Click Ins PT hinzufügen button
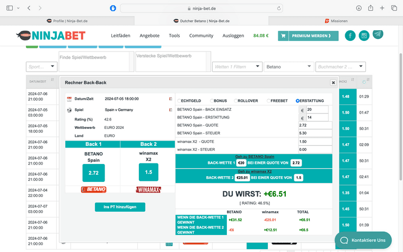The height and width of the screenshot is (252, 403). tap(120, 207)
